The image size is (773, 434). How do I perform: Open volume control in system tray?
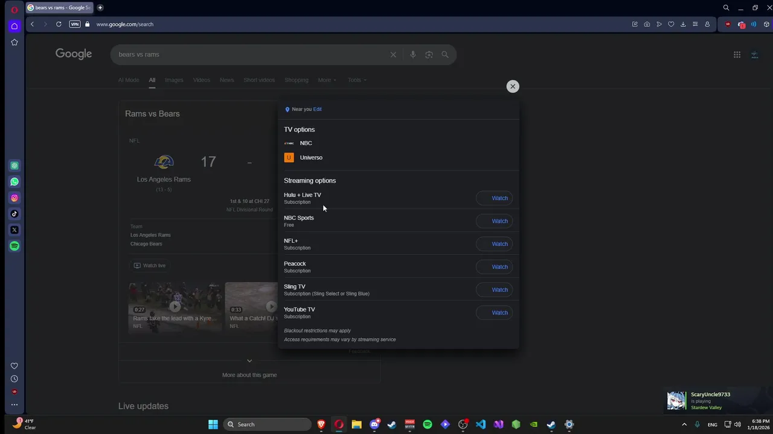coord(737,424)
